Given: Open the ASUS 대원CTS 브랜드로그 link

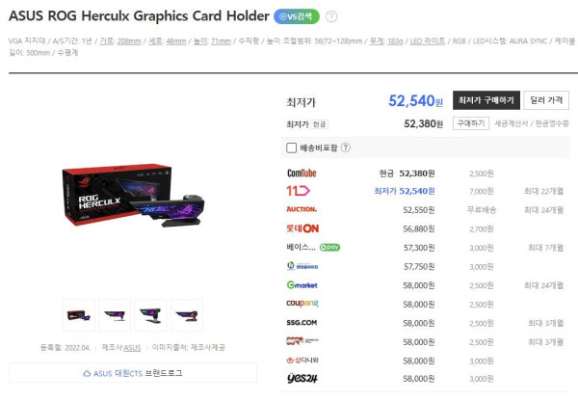Looking at the screenshot, I should point(133,373).
